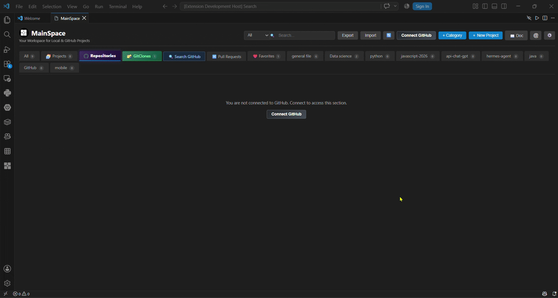Select the GitClones tab
This screenshot has height=298, width=558.
pos(142,56)
